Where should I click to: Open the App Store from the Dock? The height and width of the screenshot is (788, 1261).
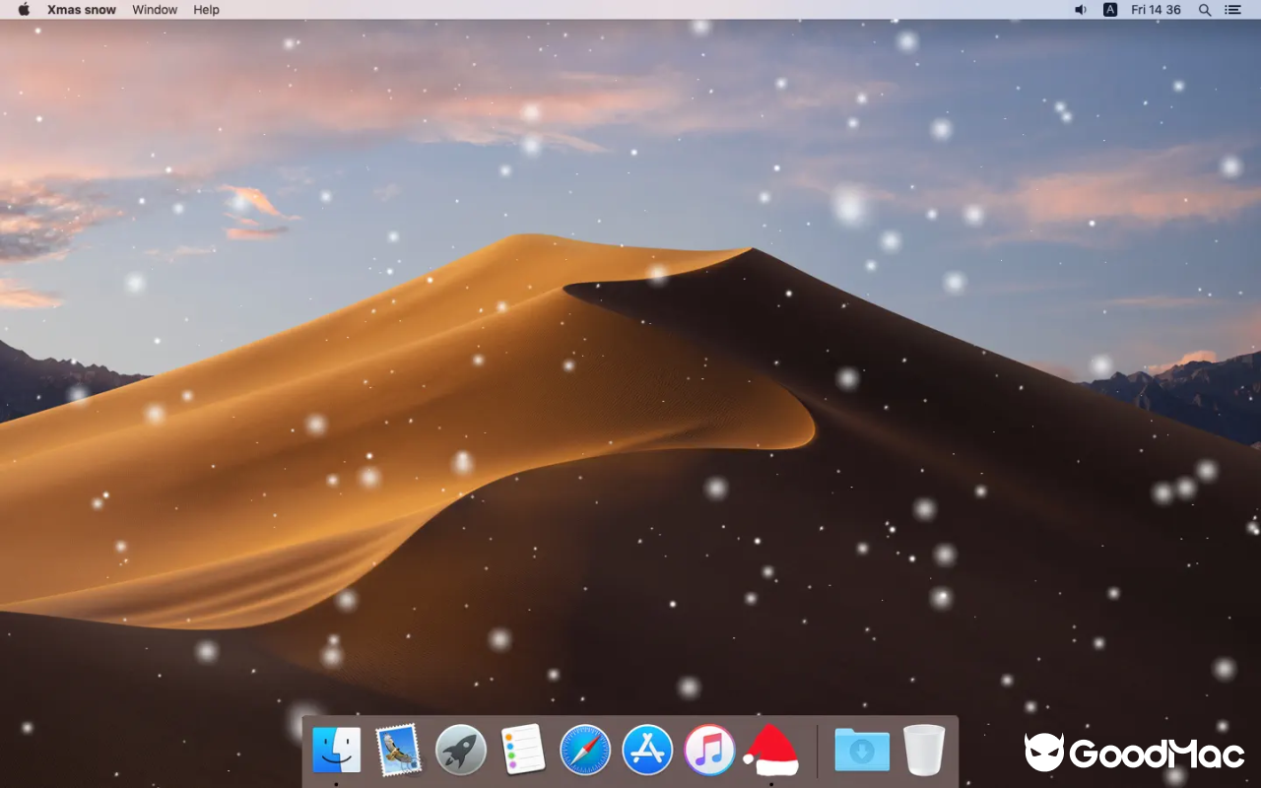click(647, 750)
